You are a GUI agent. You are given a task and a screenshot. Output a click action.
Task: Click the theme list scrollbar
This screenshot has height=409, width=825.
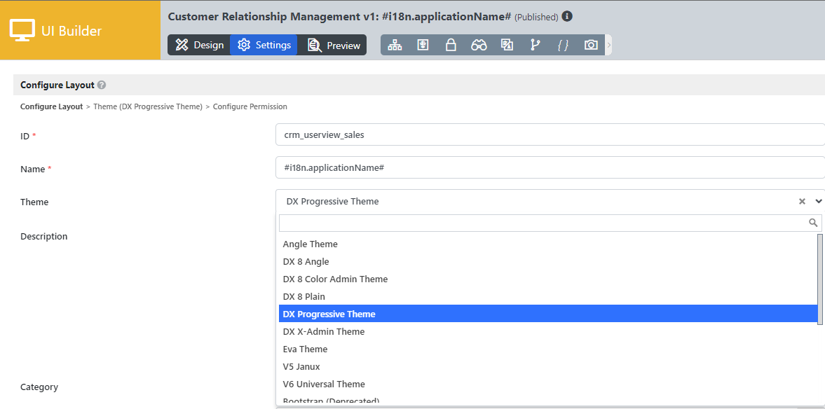point(820,280)
